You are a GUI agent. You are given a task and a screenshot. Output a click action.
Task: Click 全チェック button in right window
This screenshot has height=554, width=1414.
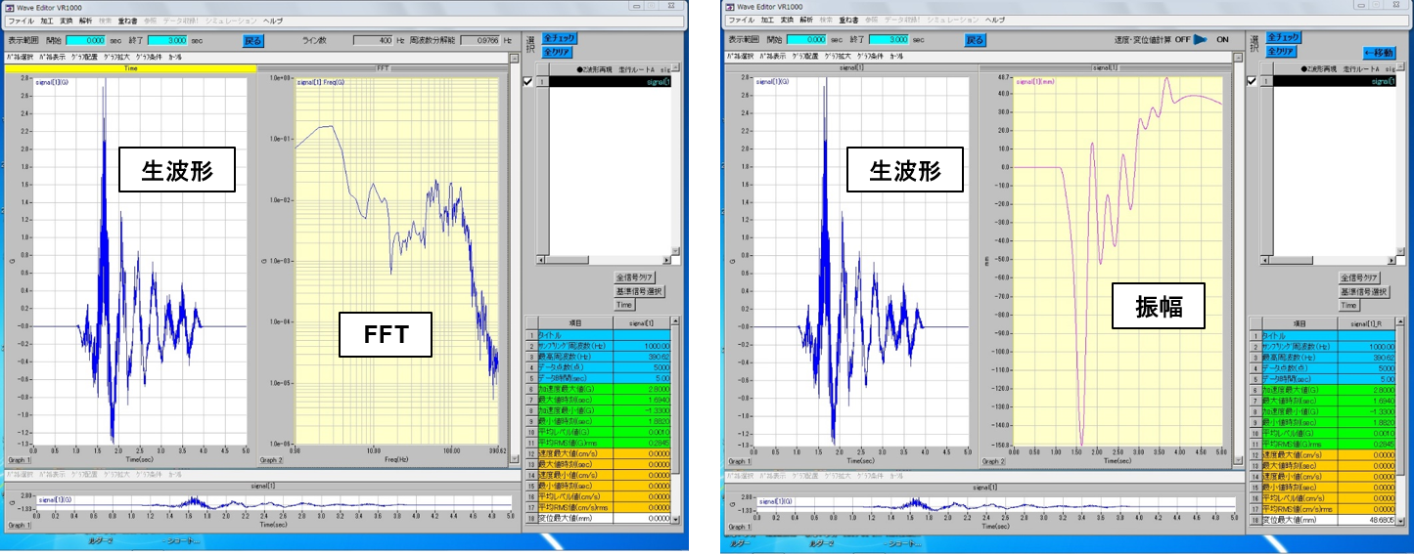coord(1283,37)
